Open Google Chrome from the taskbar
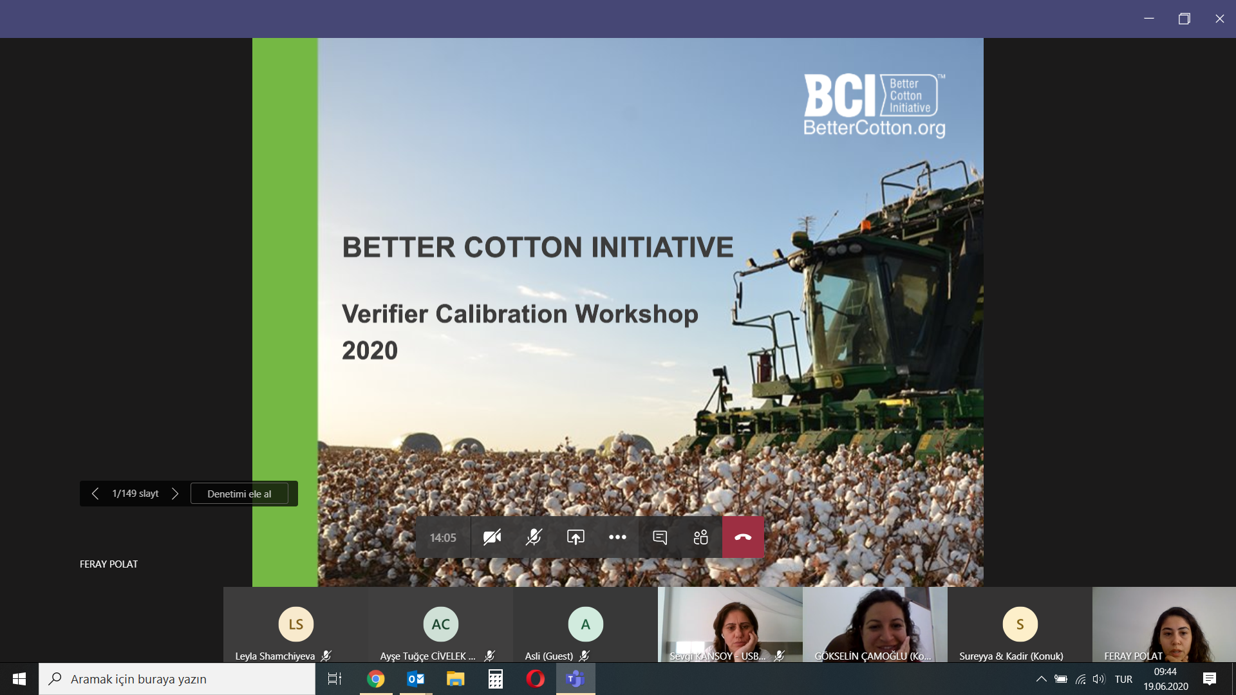The width and height of the screenshot is (1236, 695). coord(376,679)
